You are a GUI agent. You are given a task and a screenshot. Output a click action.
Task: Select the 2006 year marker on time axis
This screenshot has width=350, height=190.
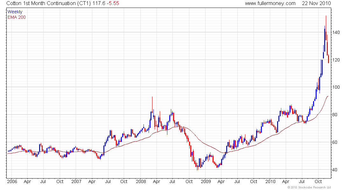pyautogui.click(x=12, y=182)
